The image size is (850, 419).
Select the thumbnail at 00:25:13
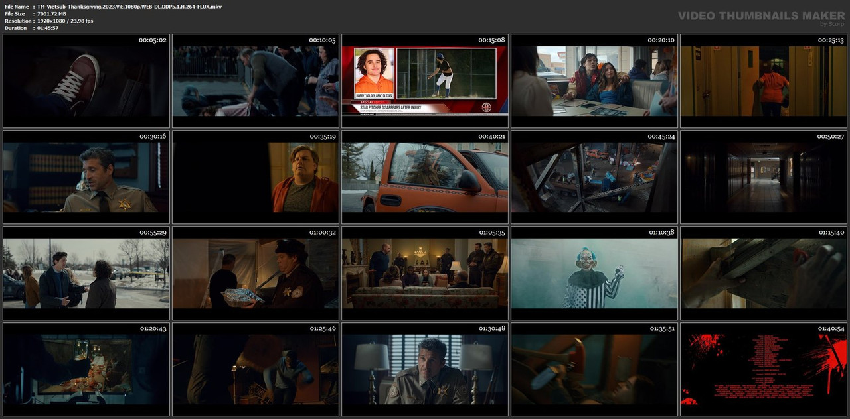coord(764,81)
